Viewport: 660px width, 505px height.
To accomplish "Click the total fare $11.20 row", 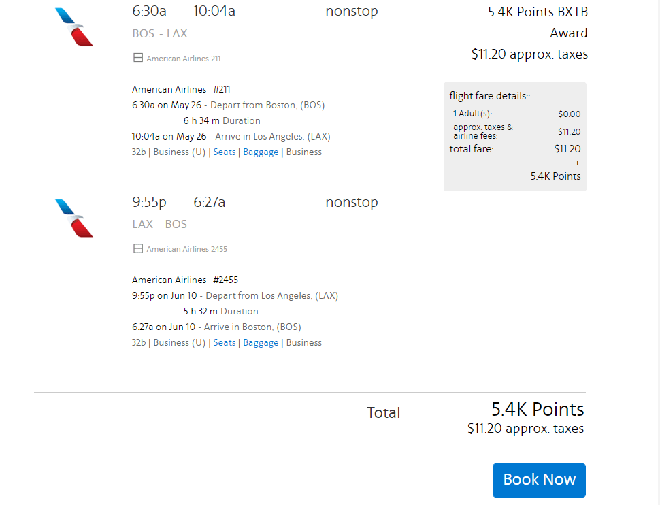I will 514,149.
